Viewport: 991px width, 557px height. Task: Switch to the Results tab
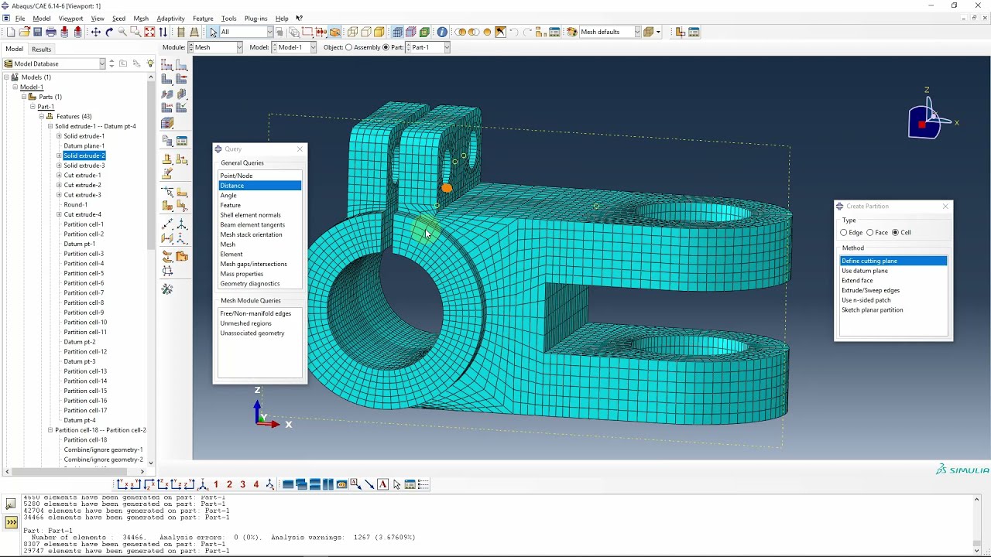click(x=41, y=49)
